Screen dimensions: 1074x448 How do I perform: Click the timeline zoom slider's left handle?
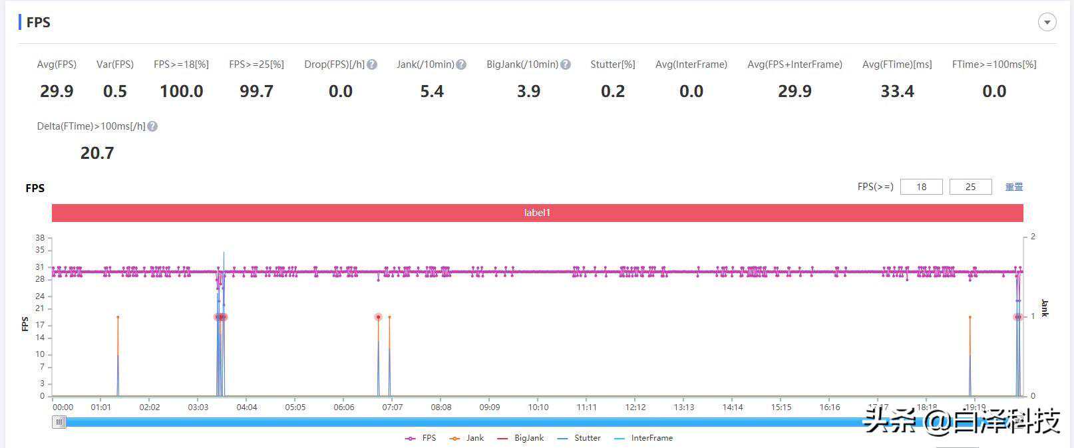coord(59,422)
